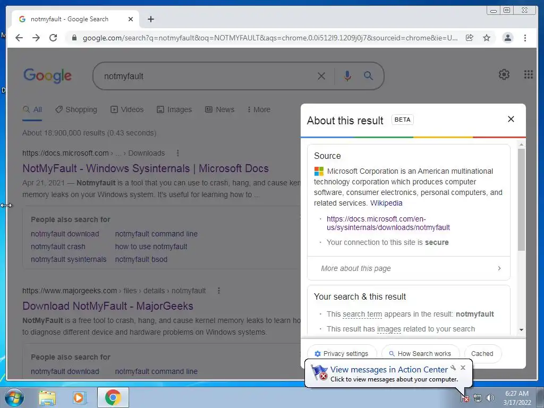Go forward to the next page
544x408 pixels.
(36, 38)
